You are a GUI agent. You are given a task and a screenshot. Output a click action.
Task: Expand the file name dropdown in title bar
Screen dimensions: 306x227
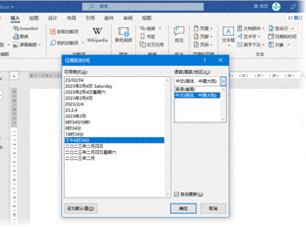(x=12, y=7)
